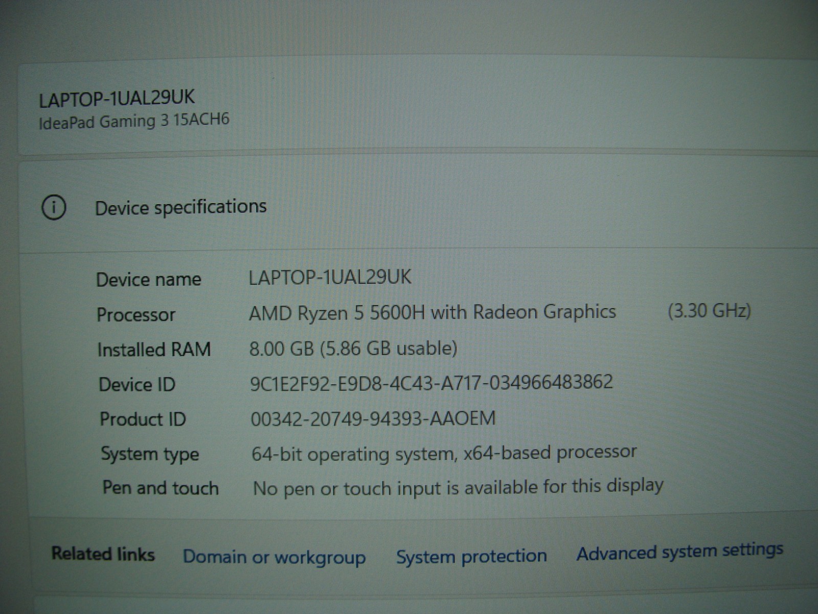Click the LAPTOP-1UAL29UK title at top
The height and width of the screenshot is (614, 818).
[x=117, y=98]
